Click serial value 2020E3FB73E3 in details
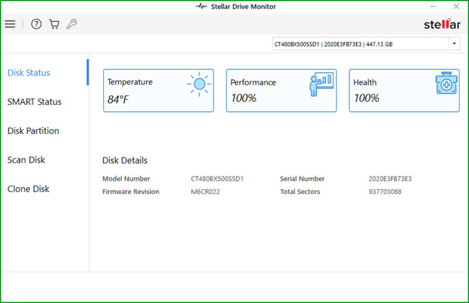 (390, 179)
